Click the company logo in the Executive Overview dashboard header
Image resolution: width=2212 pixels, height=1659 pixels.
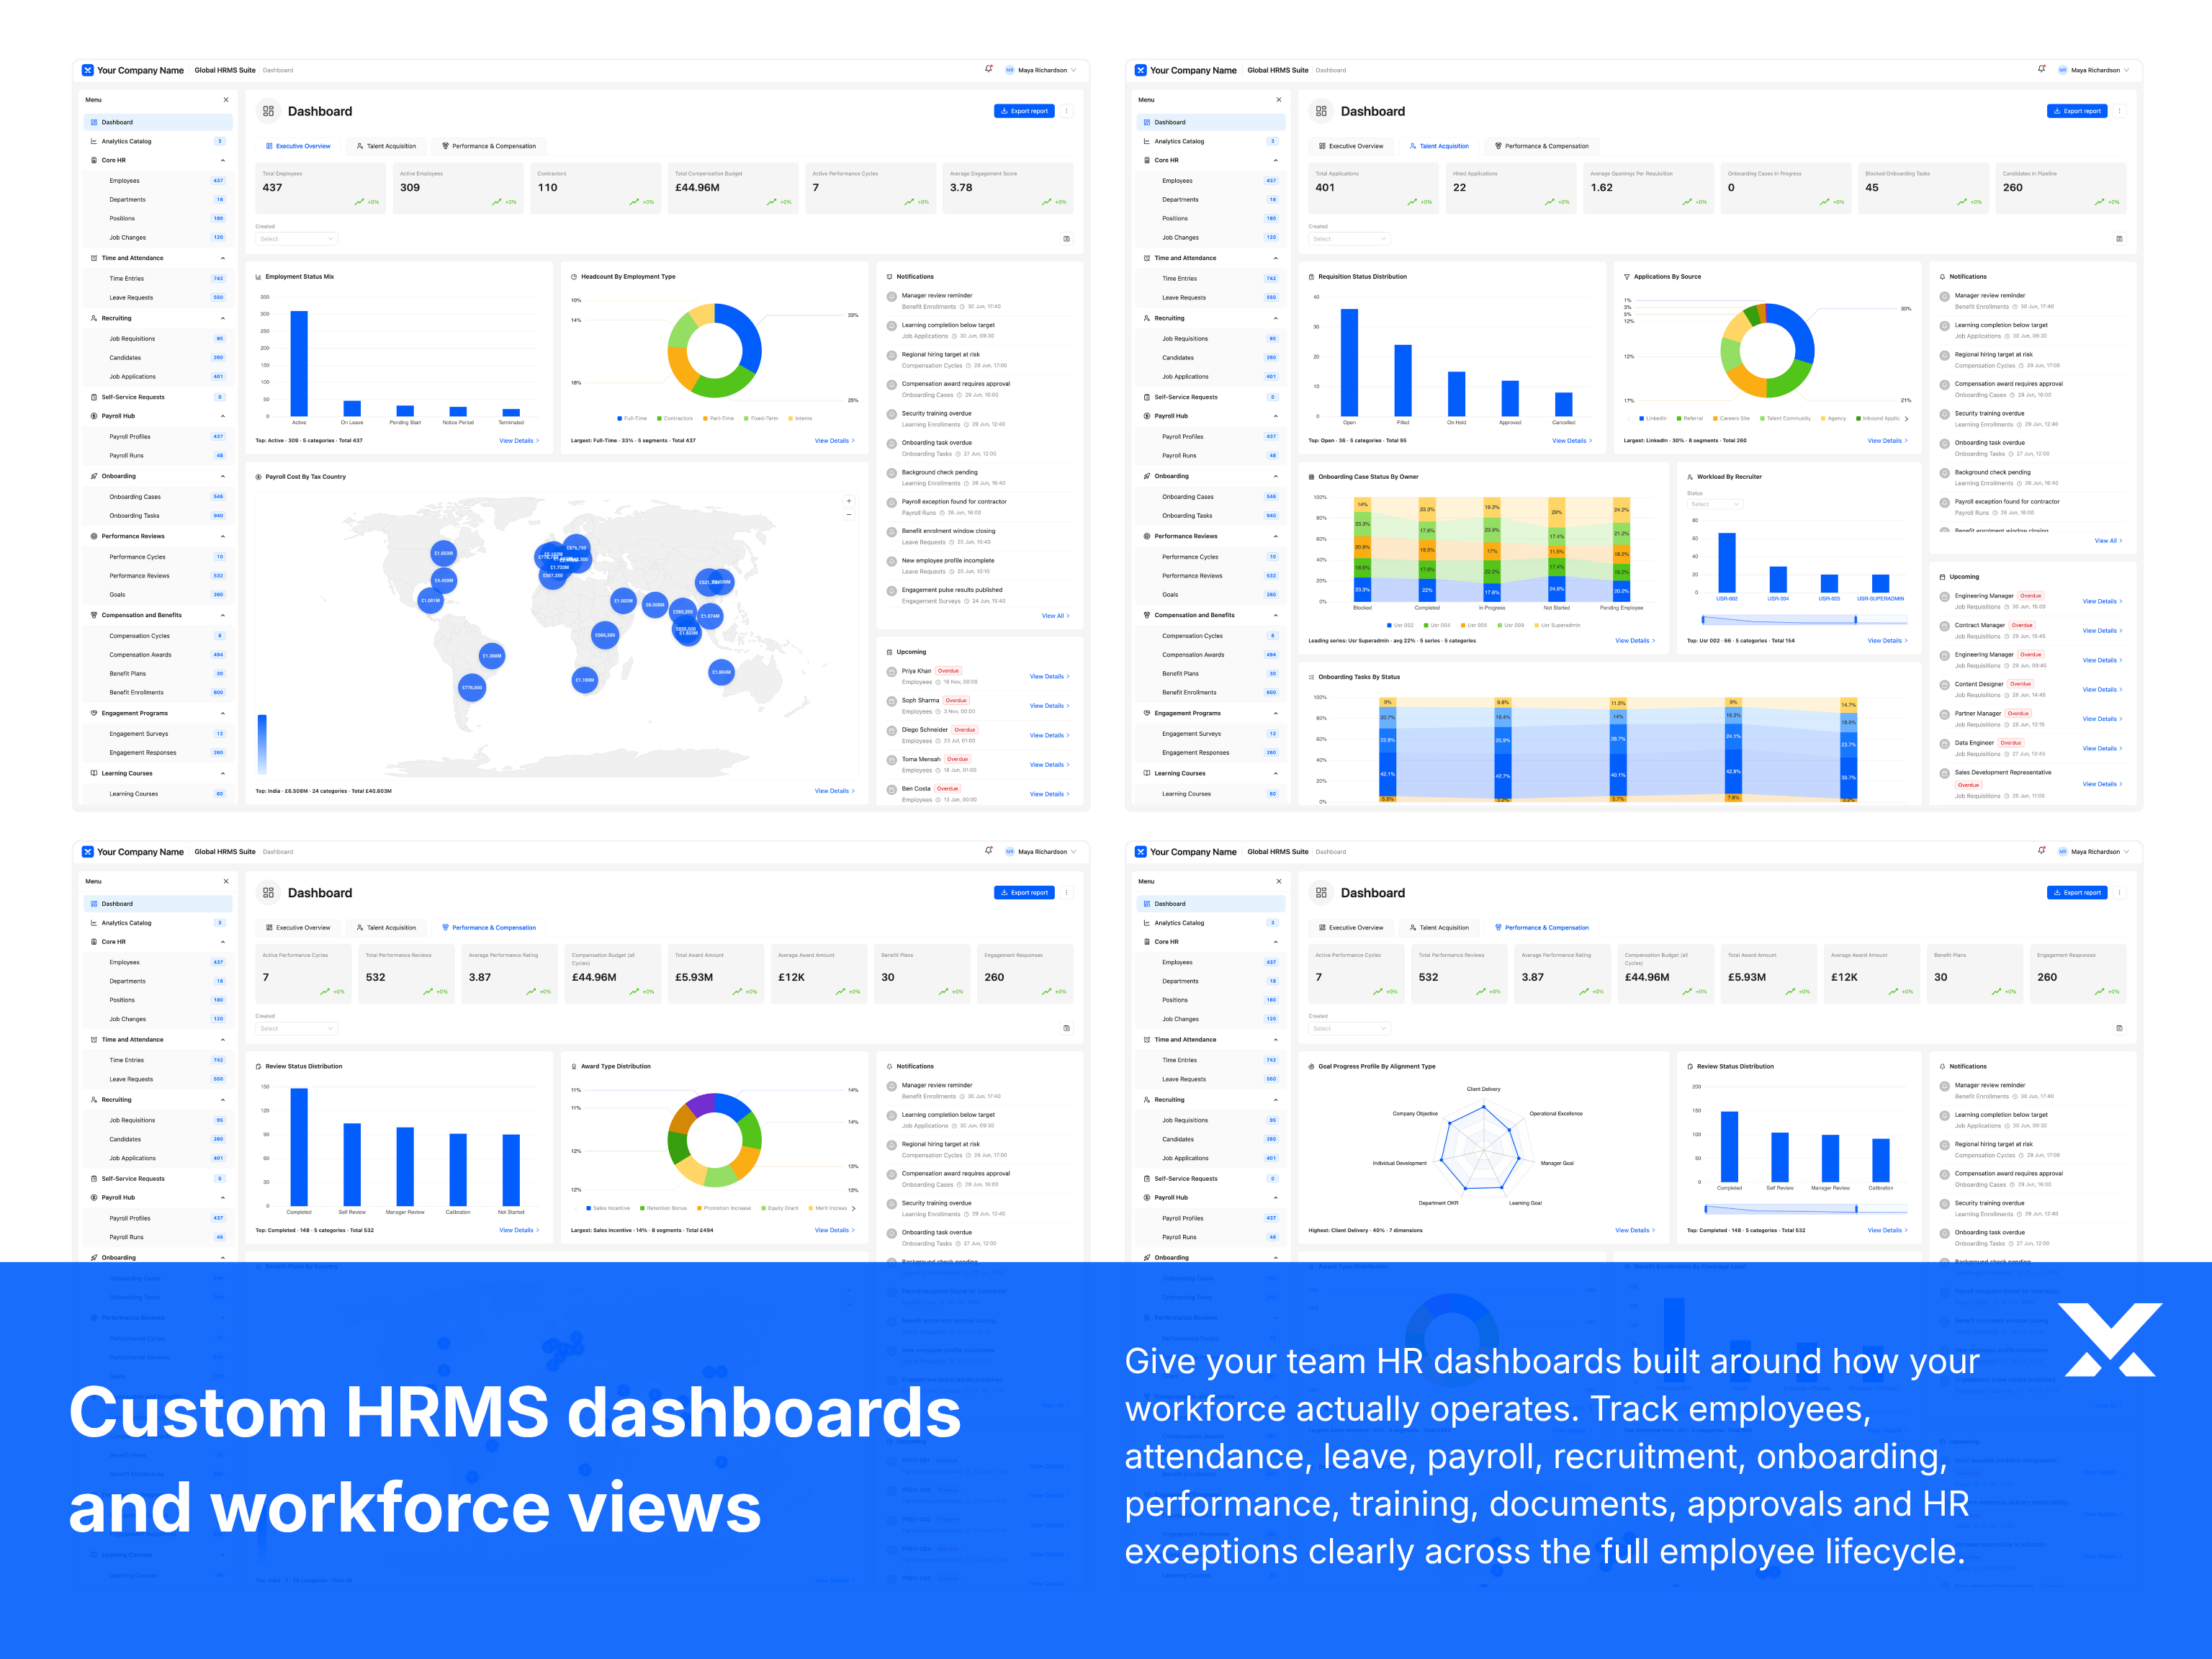[x=88, y=70]
